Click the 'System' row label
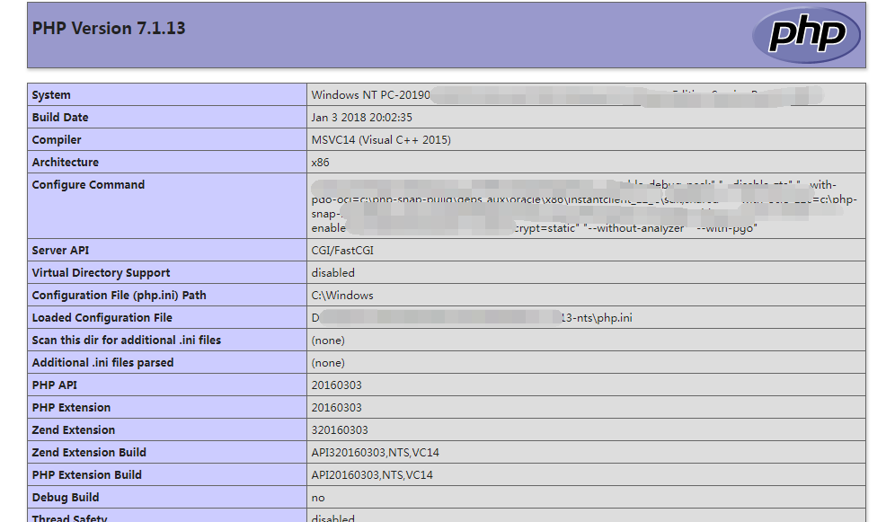This screenshot has width=886, height=522. (51, 95)
